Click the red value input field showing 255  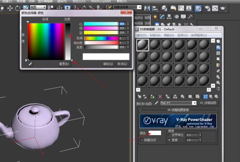tap(123, 24)
